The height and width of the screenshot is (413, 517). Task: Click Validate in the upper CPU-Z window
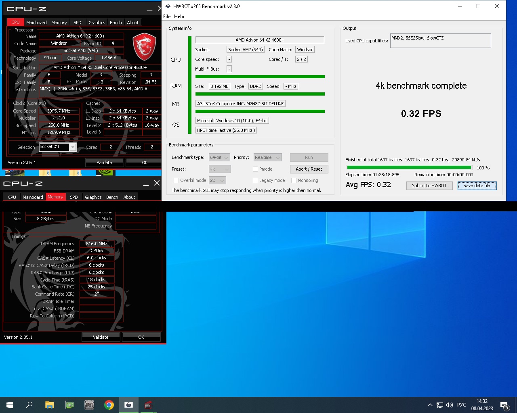click(104, 163)
